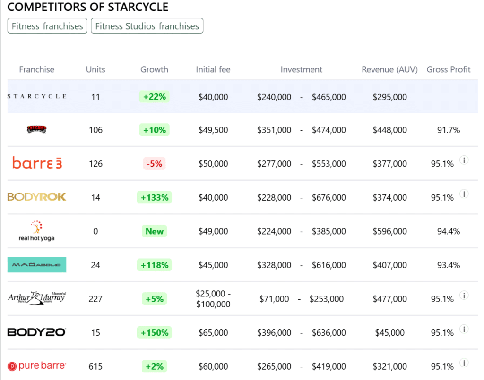This screenshot has width=484, height=380.
Task: Click the $448,000 revenue value
Action: pos(389,130)
